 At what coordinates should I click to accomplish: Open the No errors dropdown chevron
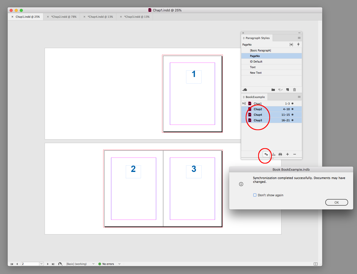pyautogui.click(x=119, y=264)
